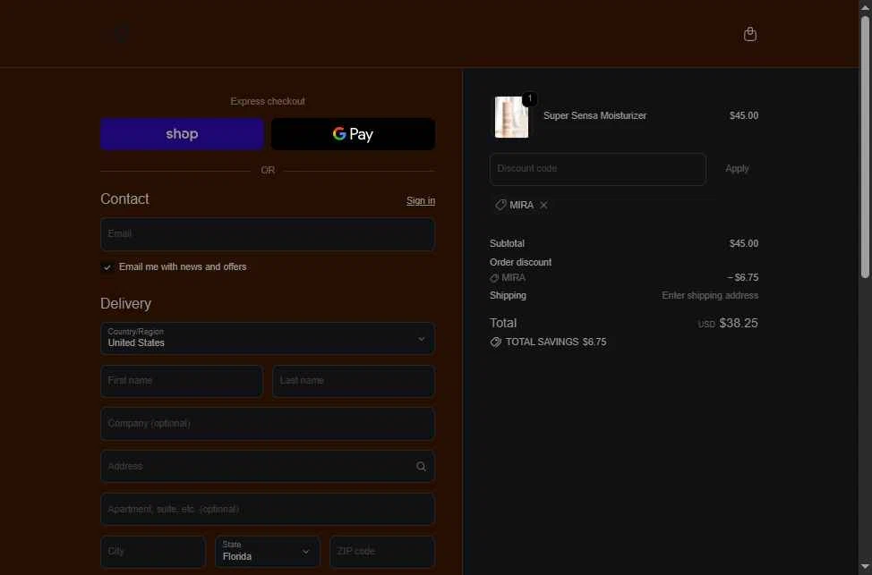
Task: Click the Enter shipping address text
Action: (710, 296)
